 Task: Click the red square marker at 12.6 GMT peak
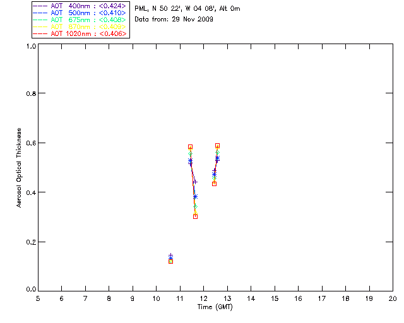coord(217,146)
